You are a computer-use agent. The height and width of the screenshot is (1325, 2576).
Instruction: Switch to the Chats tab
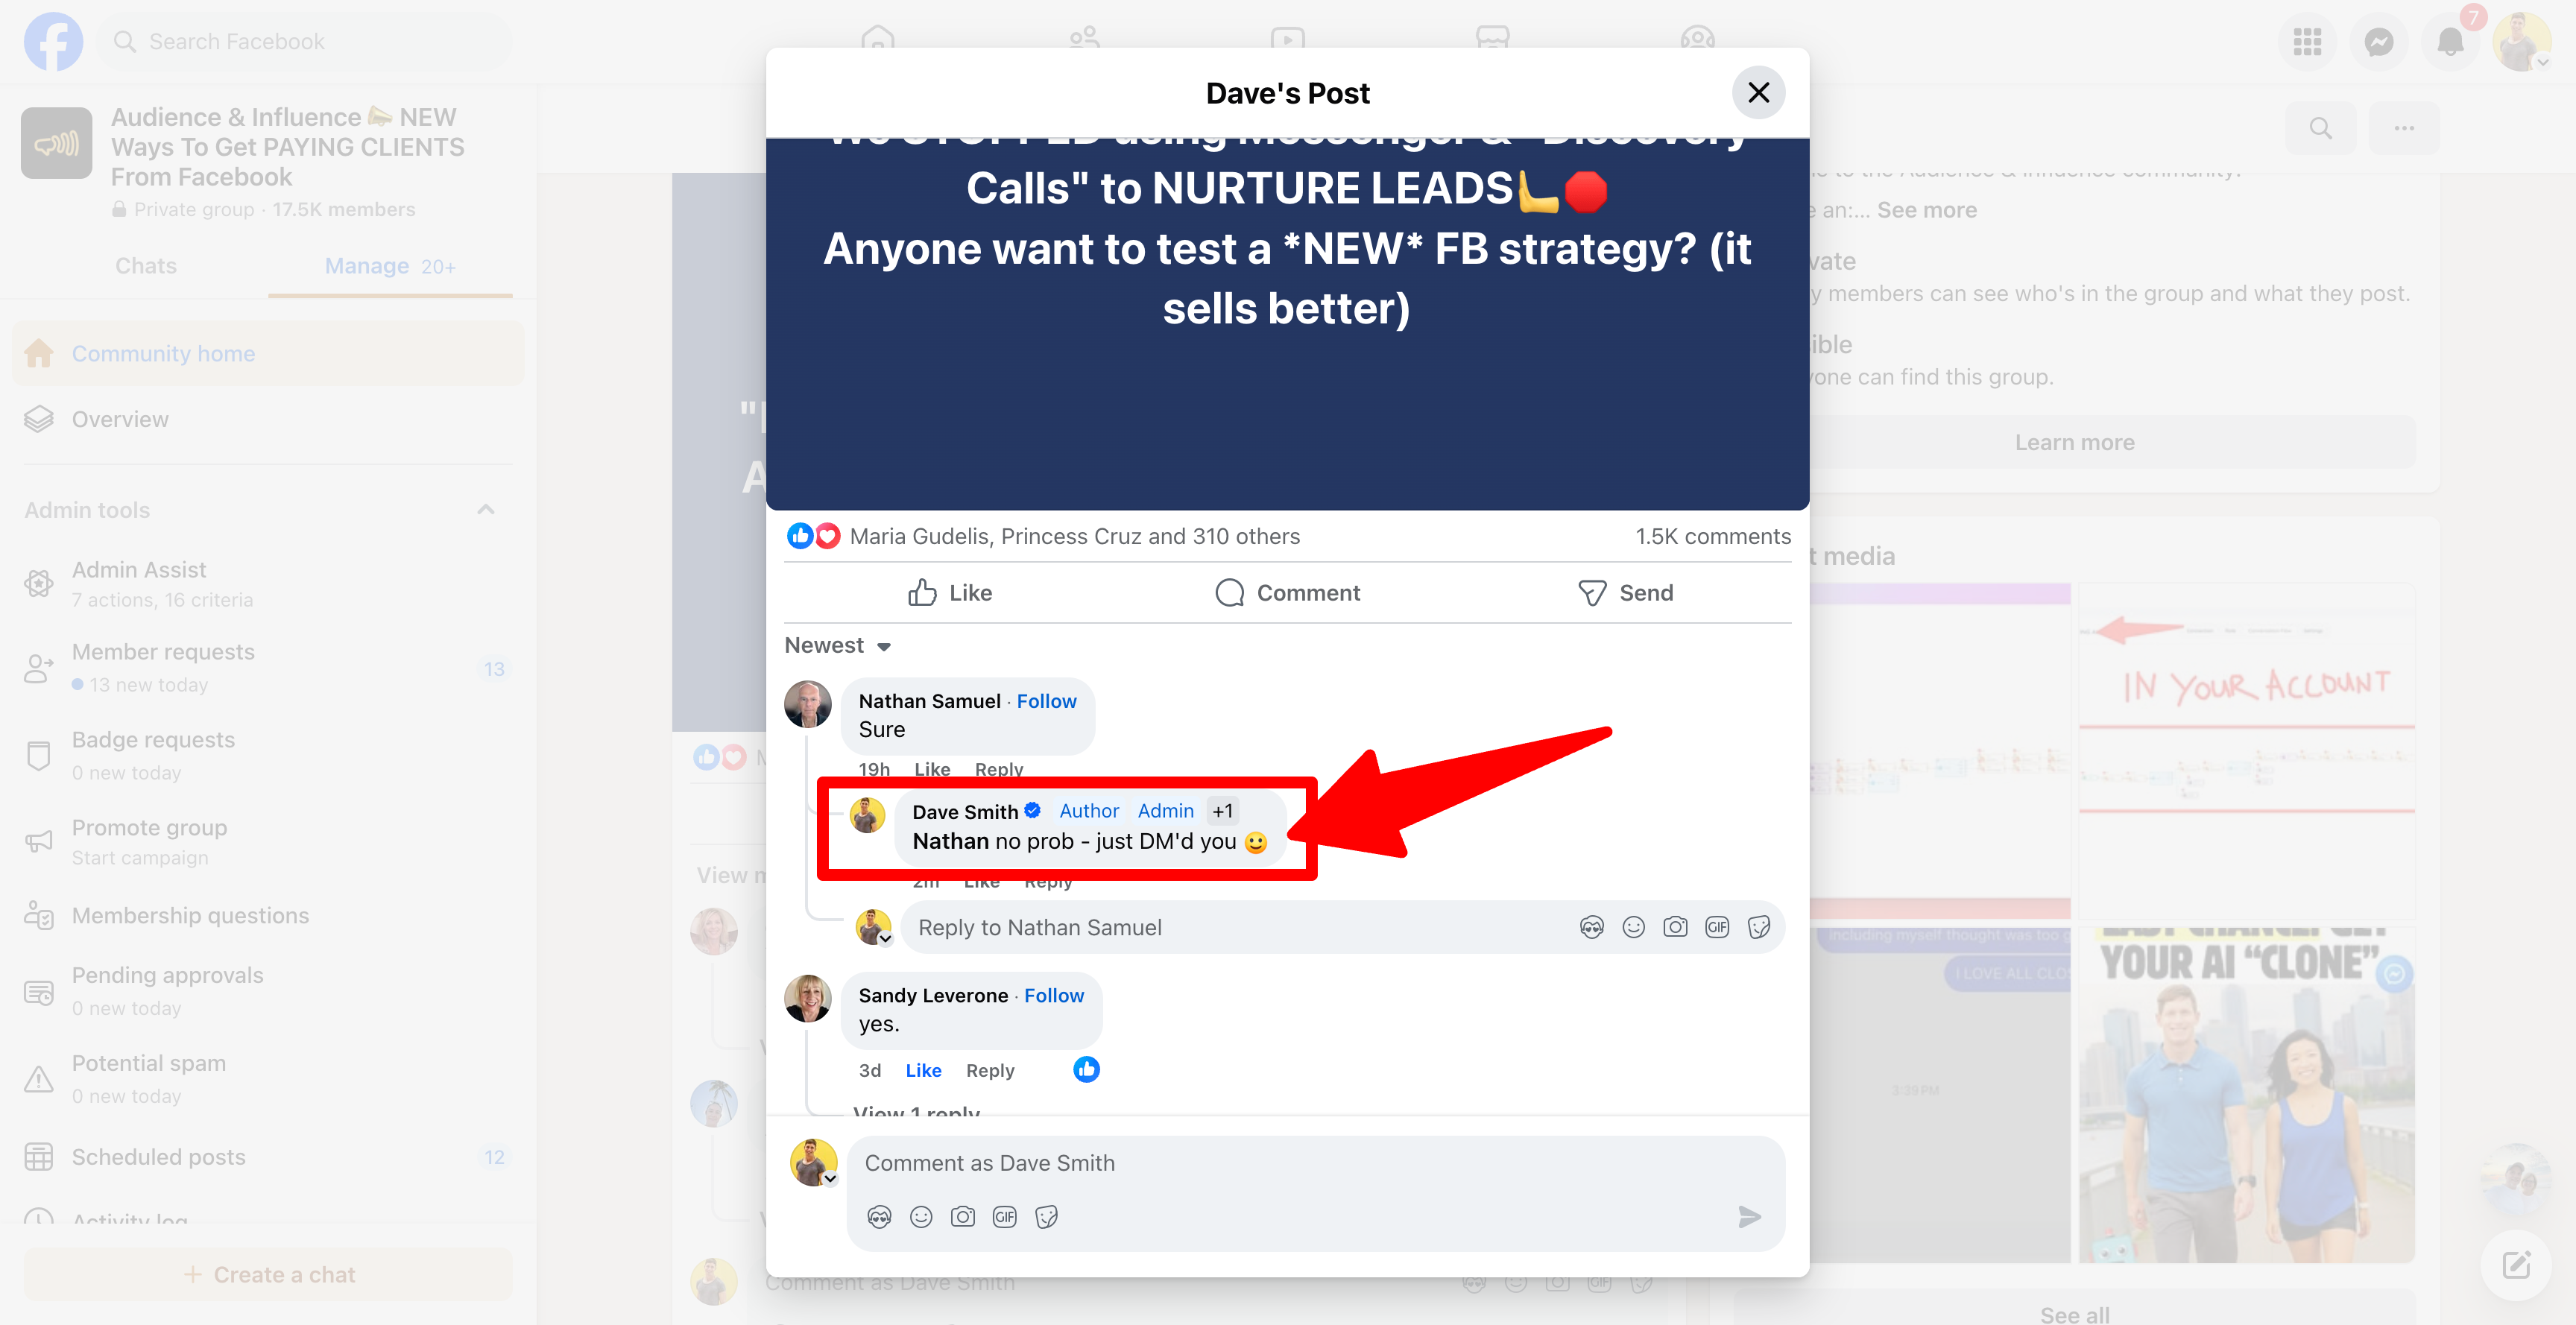pos(145,266)
